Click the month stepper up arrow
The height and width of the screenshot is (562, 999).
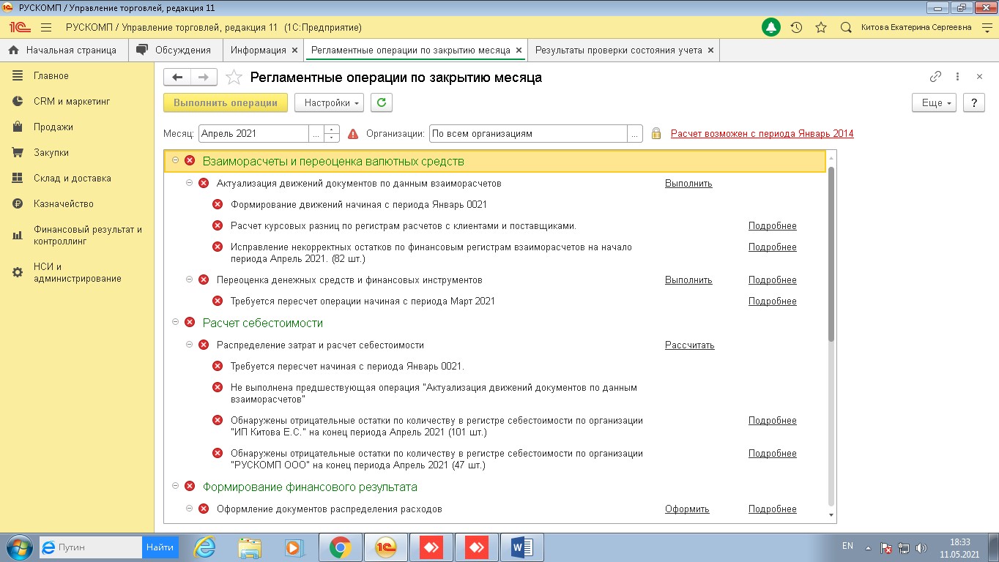(x=332, y=130)
